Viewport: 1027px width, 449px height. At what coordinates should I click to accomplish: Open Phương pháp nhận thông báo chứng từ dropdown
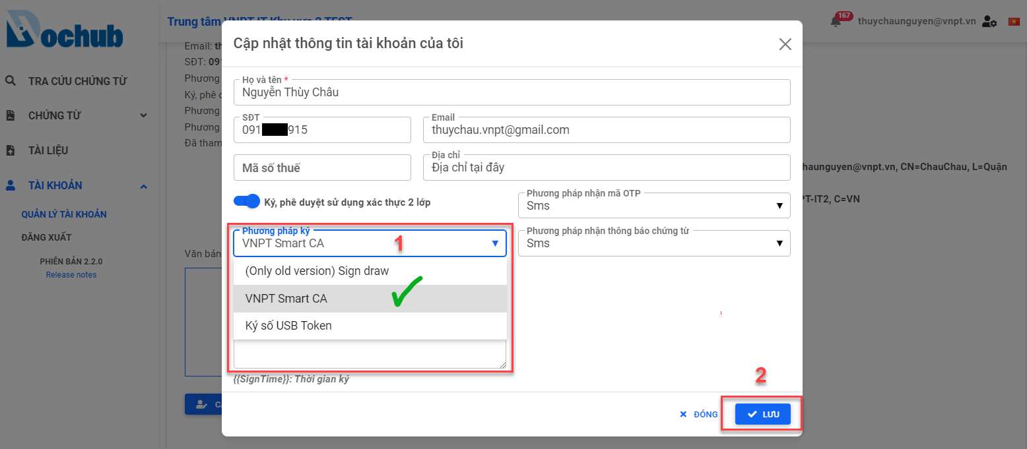pyautogui.click(x=654, y=243)
